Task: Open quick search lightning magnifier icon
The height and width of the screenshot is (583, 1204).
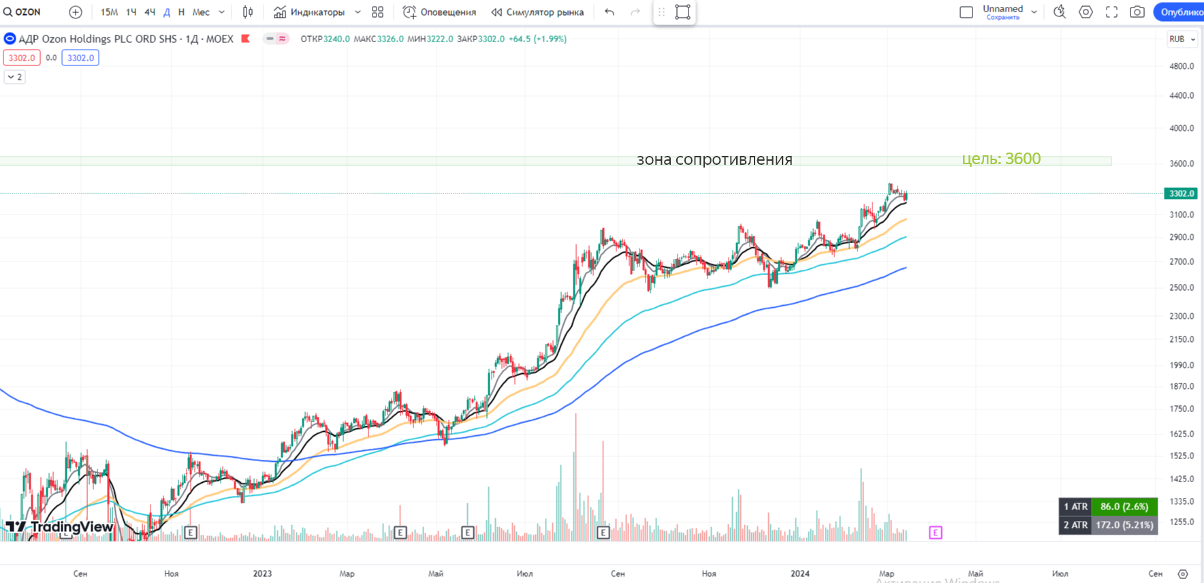Action: pos(1060,12)
